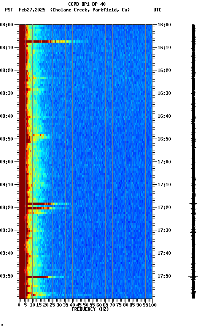Click the '17:00' UTC time label
210x329 pixels.
(x=164, y=162)
